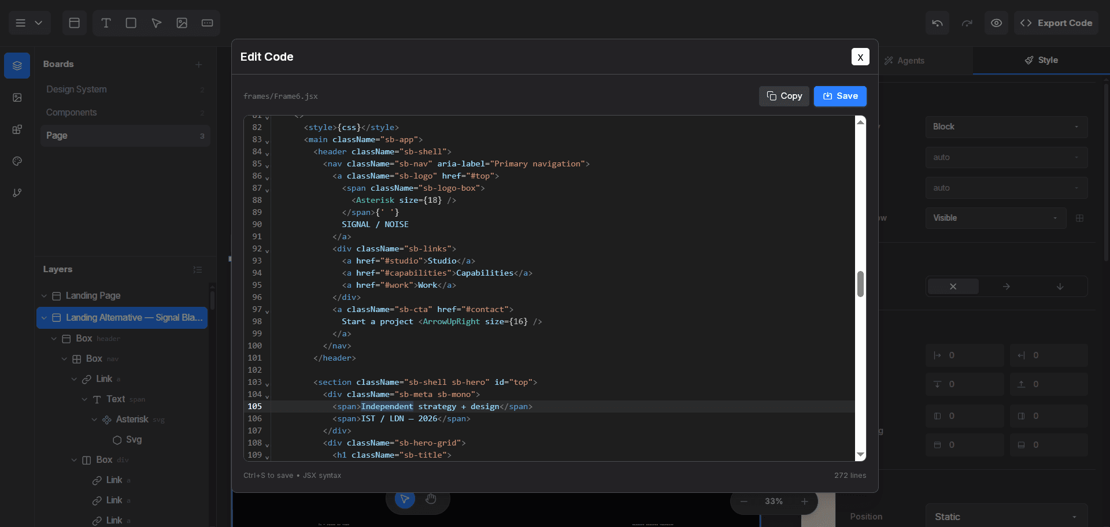
Task: Collapse the Landing Page layer
Action: pos(44,296)
